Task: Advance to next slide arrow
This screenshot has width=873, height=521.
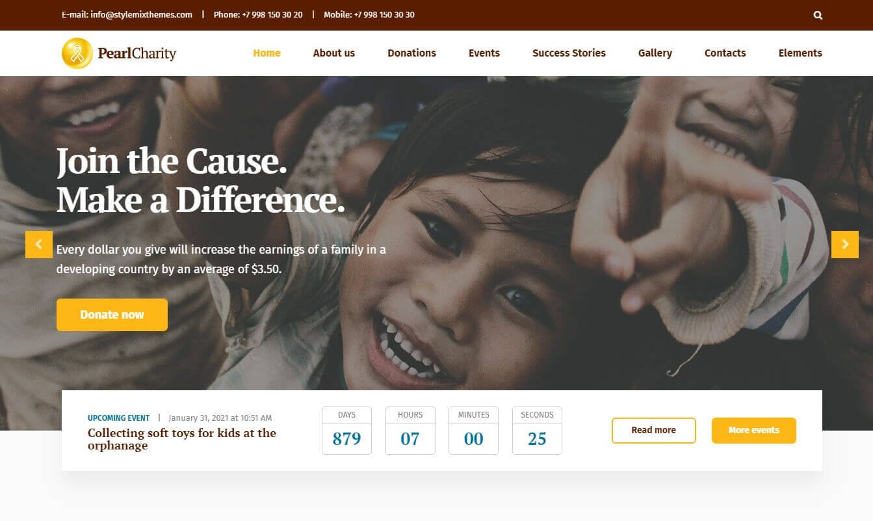Action: pyautogui.click(x=845, y=245)
